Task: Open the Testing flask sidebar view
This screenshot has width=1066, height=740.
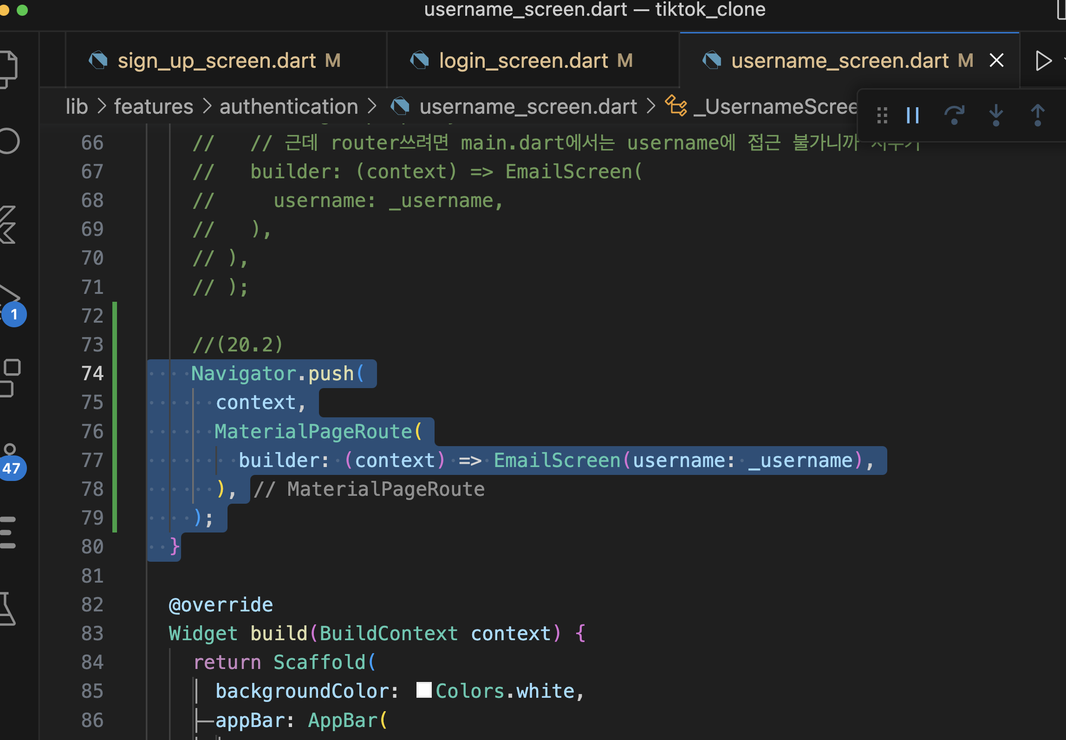Action: click(x=6, y=608)
